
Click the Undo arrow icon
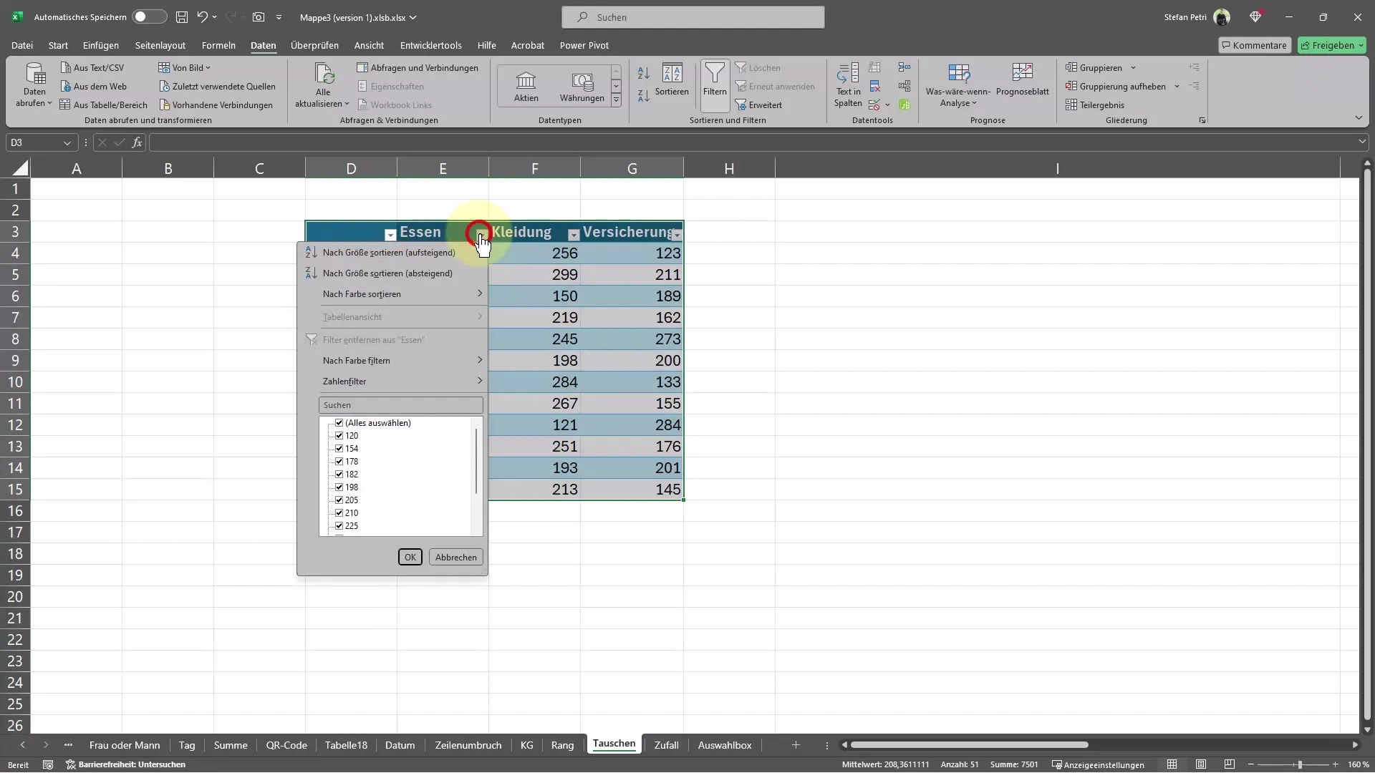coord(202,16)
